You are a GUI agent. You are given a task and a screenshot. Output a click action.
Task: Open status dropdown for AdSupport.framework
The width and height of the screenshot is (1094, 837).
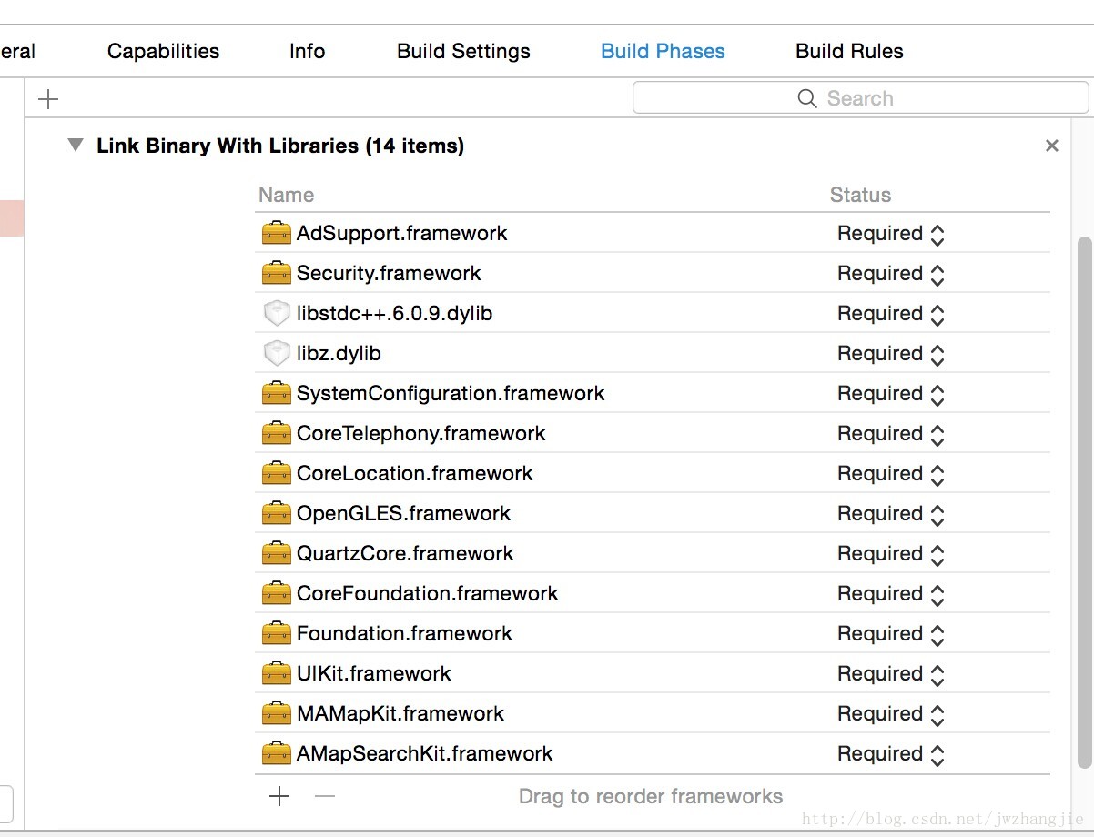[x=891, y=234]
